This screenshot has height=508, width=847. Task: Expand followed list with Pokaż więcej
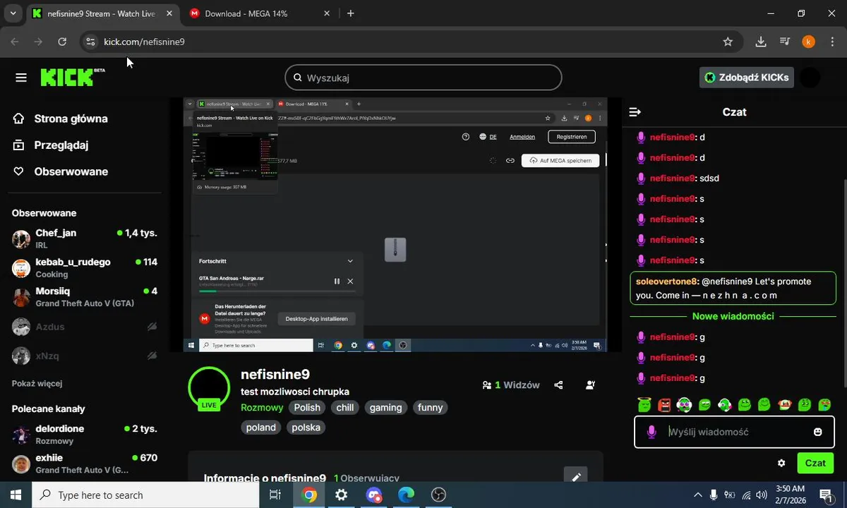point(37,383)
